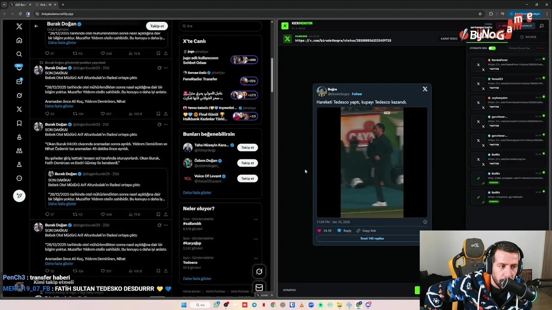The height and width of the screenshot is (310, 552).
Task: Like the embedded tweet with 14.1K likes
Action: 324,231
